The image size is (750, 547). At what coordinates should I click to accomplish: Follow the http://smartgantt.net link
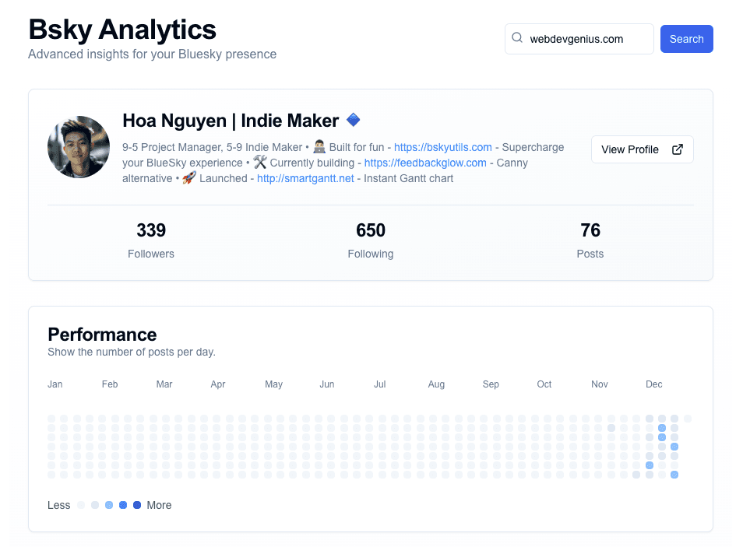(305, 179)
